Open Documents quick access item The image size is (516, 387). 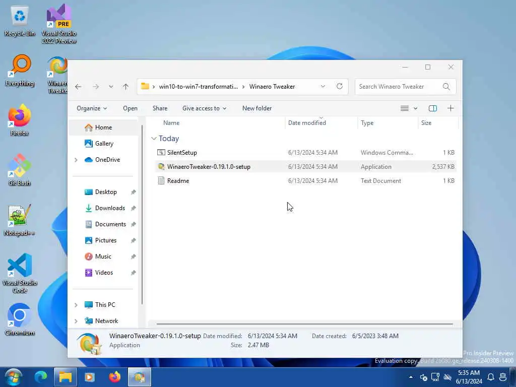(103, 224)
